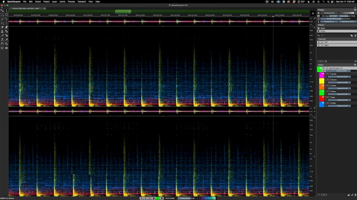Click the undo arrow in History panel
This screenshot has width=357, height=200.
pyautogui.click(x=318, y=36)
